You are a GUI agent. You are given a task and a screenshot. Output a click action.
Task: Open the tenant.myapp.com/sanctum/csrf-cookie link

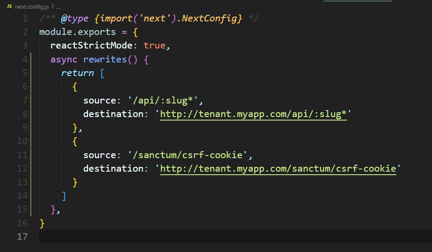tap(278, 169)
